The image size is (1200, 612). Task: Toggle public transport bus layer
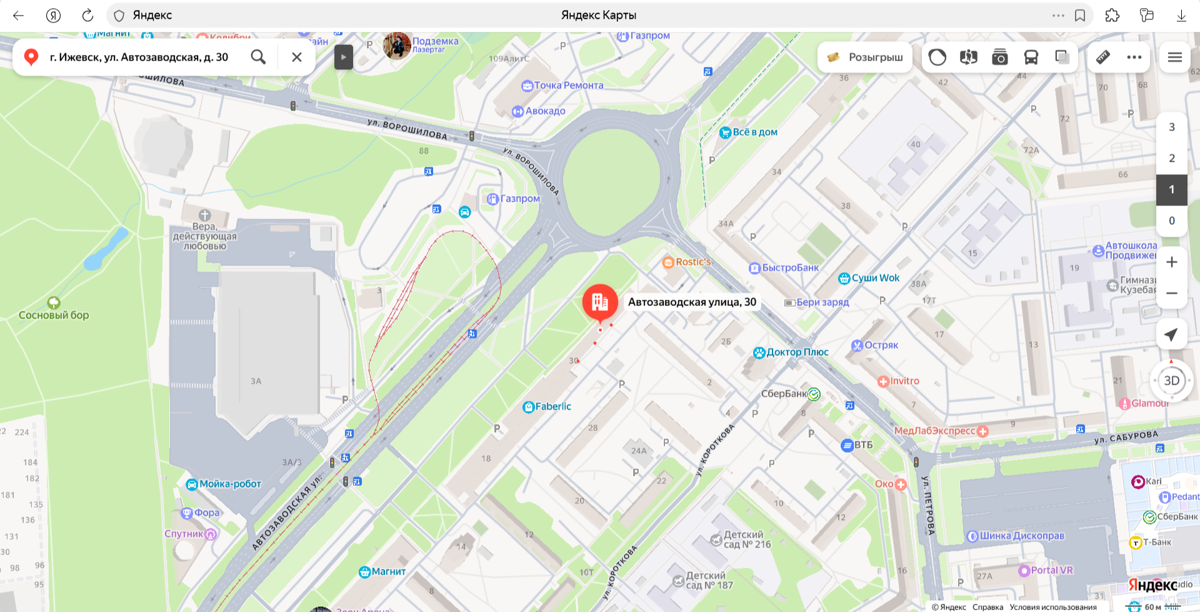pyautogui.click(x=1031, y=57)
